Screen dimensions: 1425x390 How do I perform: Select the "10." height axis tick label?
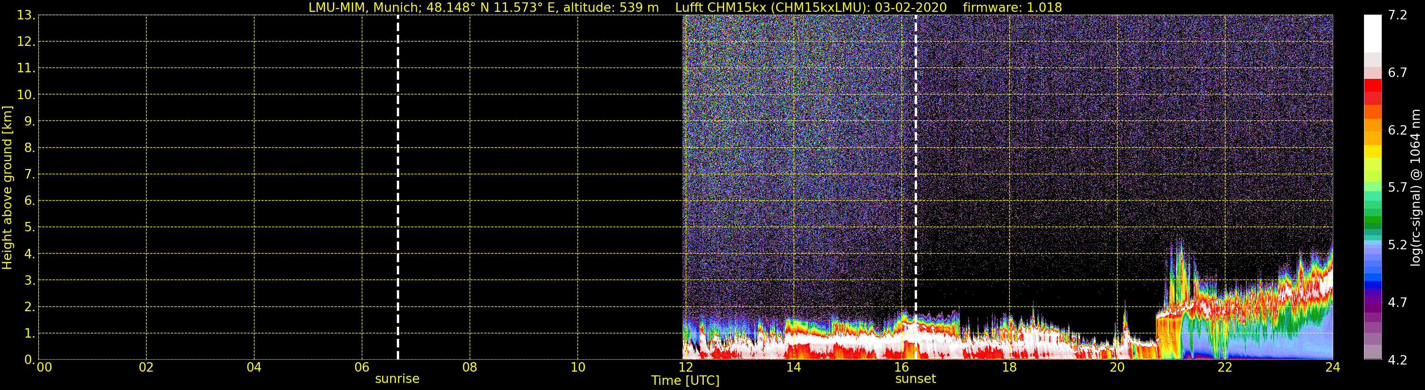[26, 95]
